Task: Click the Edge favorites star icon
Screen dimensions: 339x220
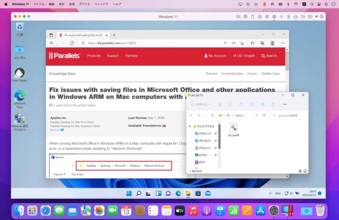Action: point(252,43)
